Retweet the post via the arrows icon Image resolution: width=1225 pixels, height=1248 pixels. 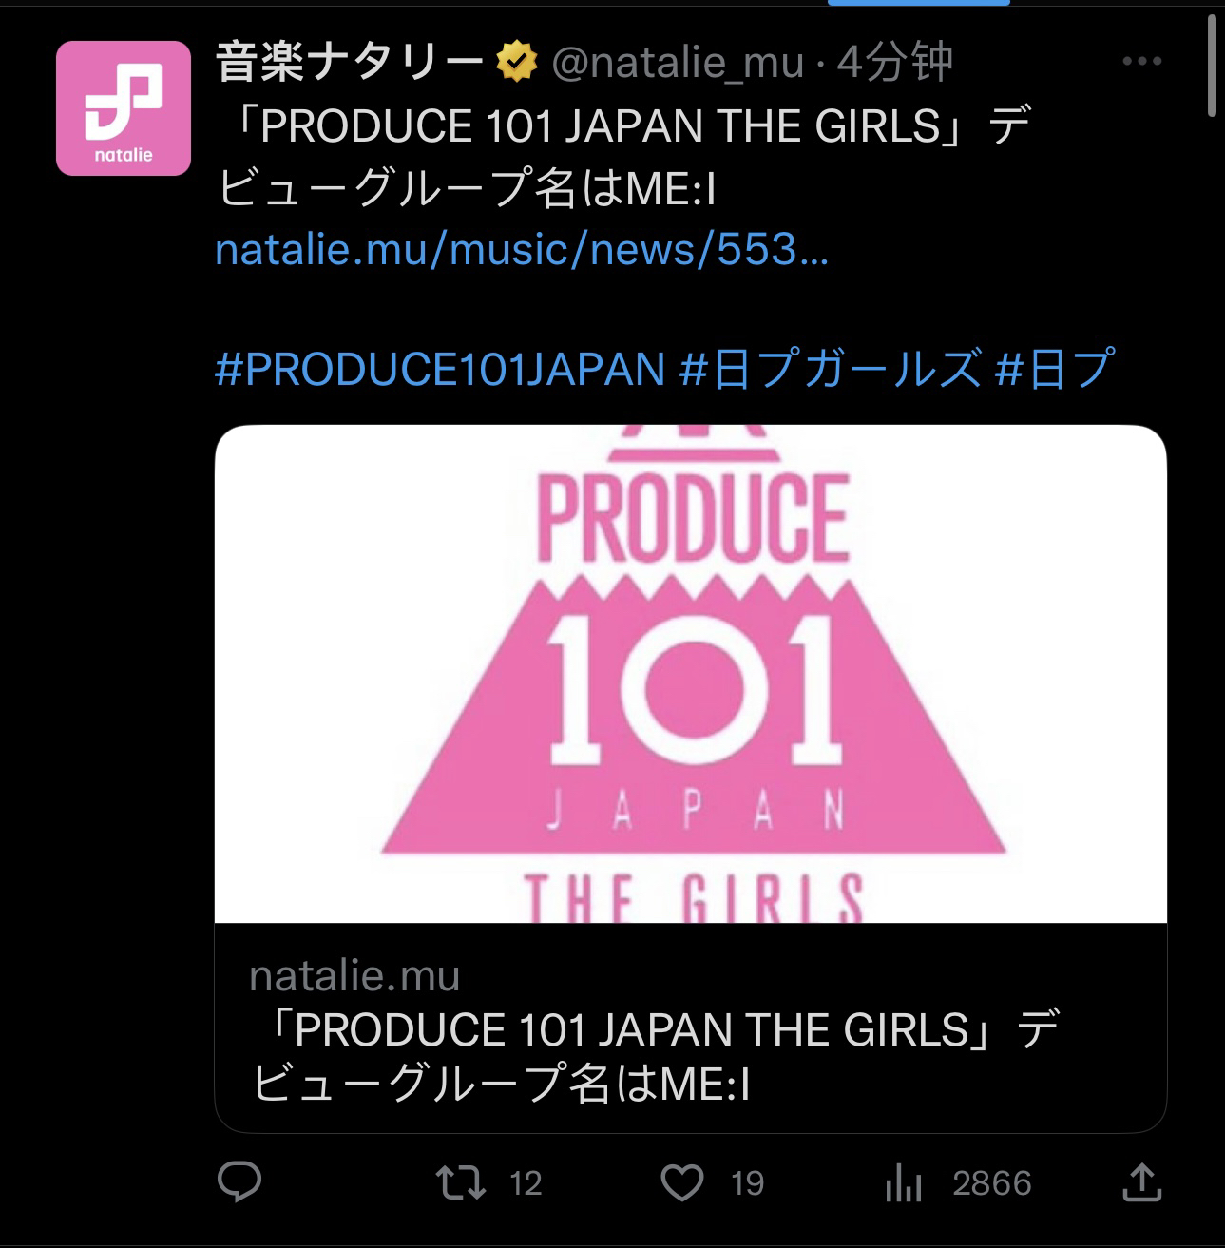[x=461, y=1183]
